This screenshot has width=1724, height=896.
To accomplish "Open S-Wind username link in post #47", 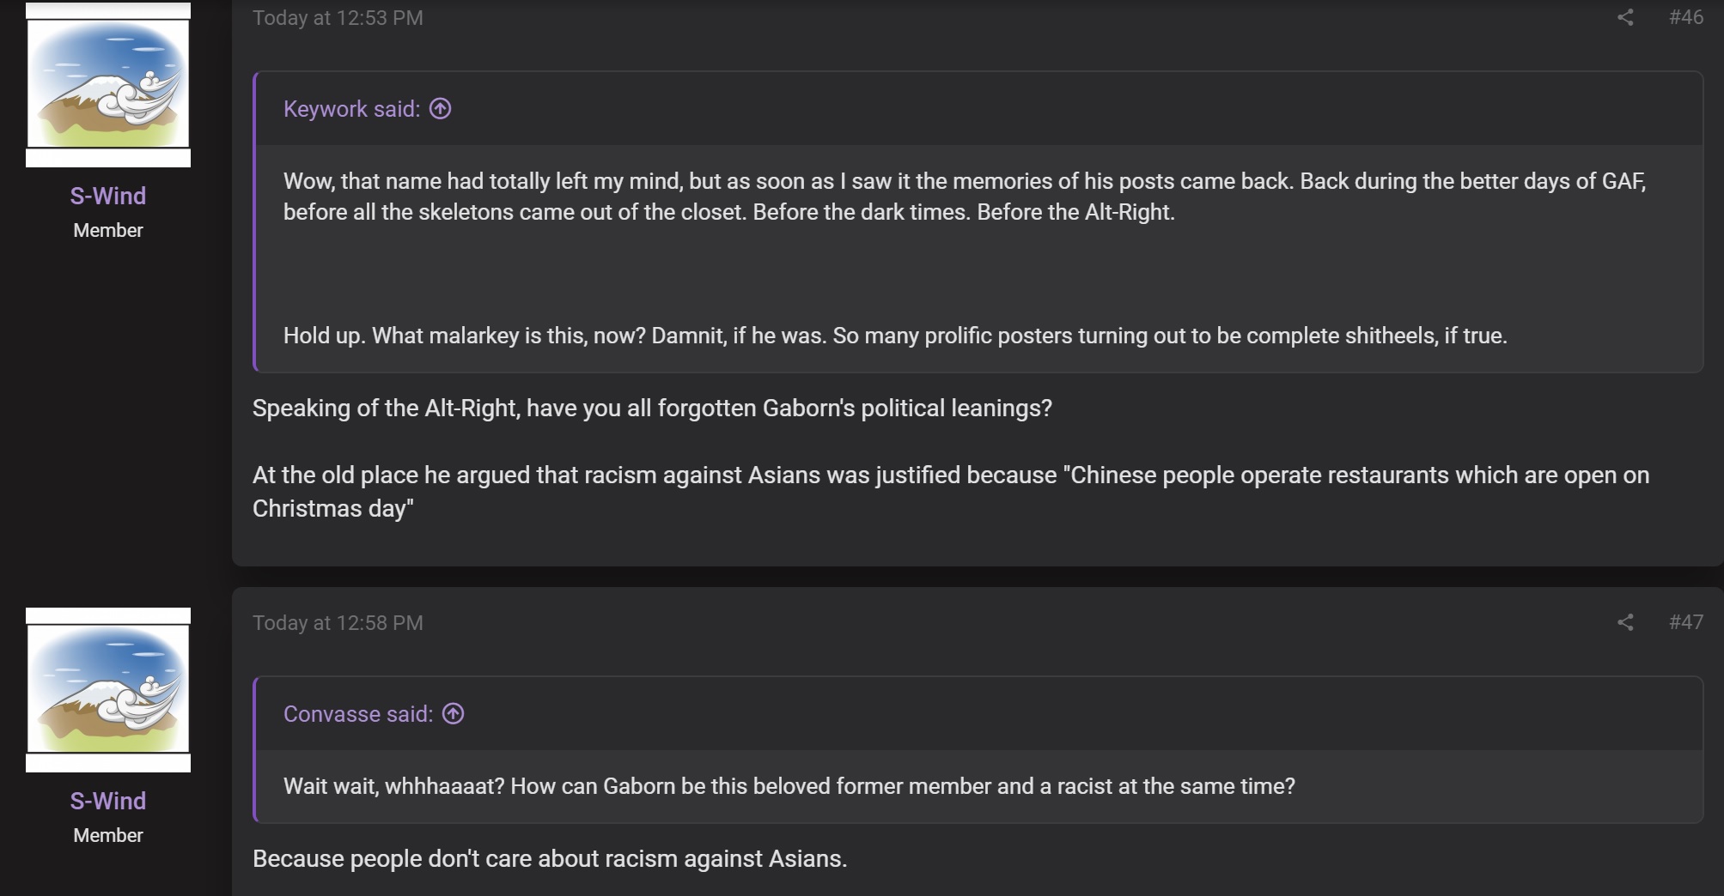I will (x=108, y=801).
